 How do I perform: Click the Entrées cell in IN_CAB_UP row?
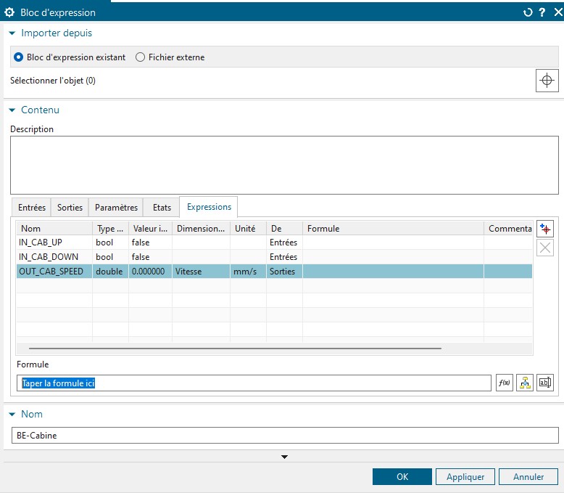[x=284, y=243]
